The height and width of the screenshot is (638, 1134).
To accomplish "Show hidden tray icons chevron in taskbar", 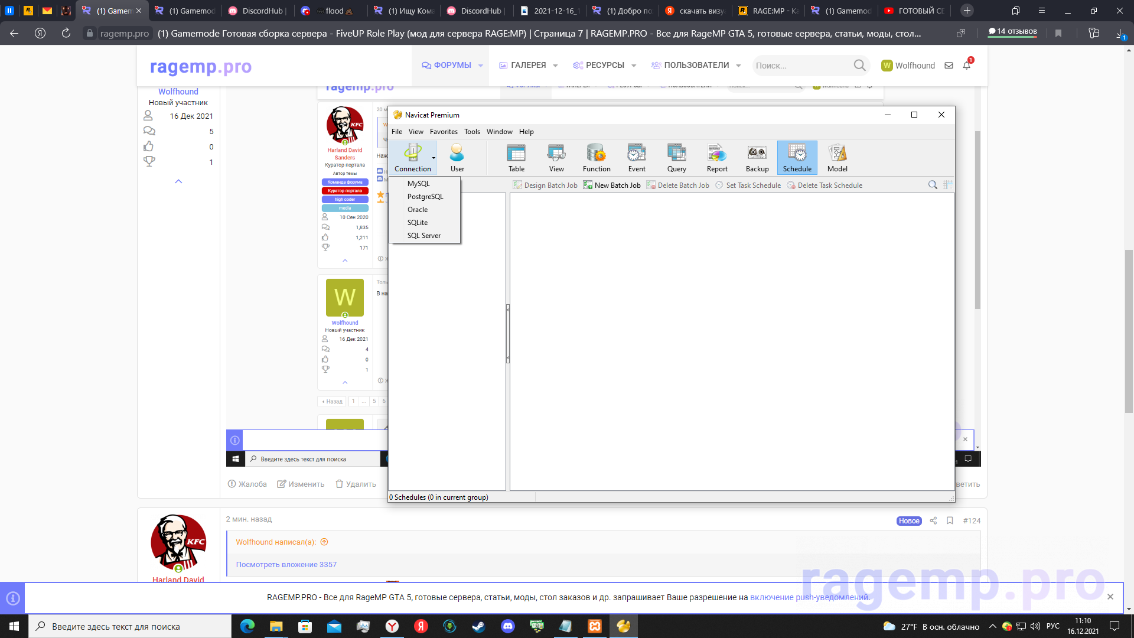I will point(992,626).
